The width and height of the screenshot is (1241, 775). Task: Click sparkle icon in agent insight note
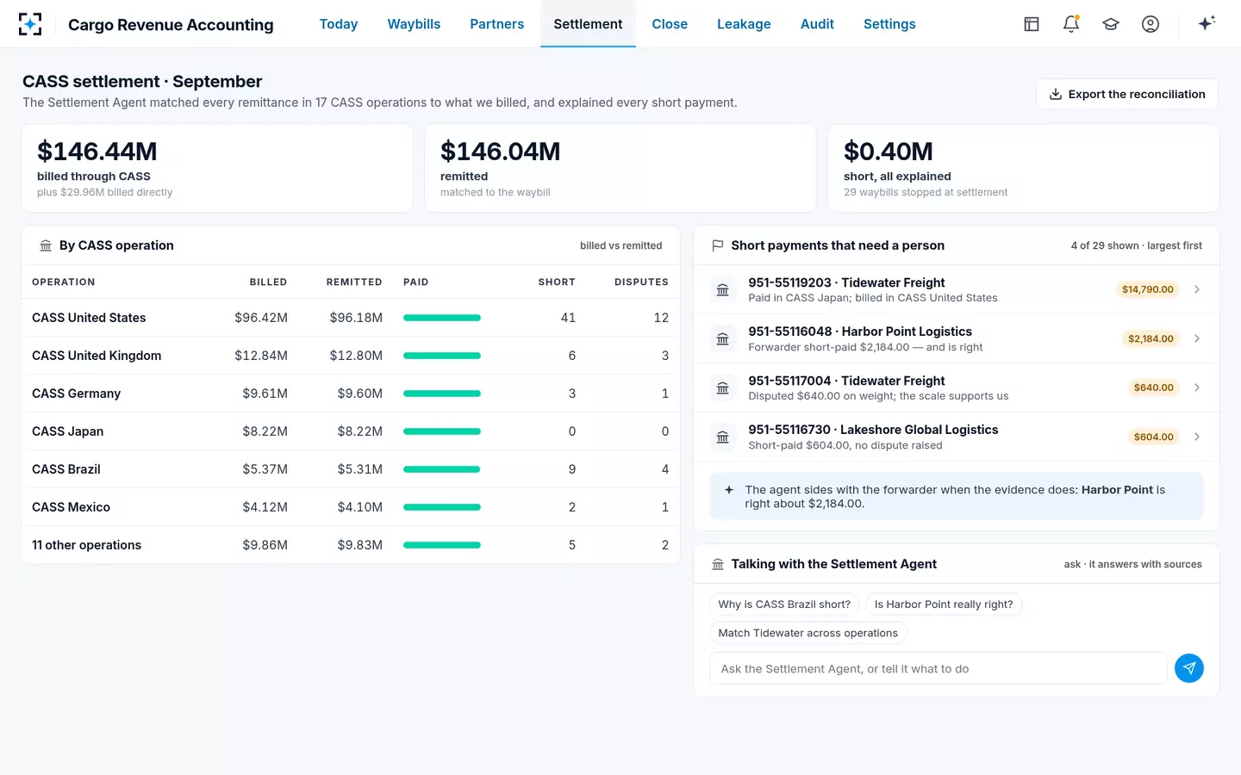click(x=729, y=490)
